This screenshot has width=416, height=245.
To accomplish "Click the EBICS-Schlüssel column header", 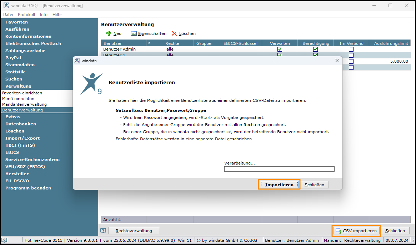I will click(x=240, y=43).
